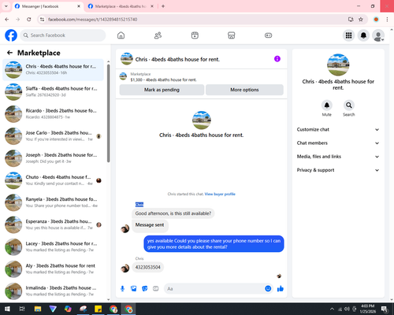Attach a photo with the image icon

tap(134, 289)
